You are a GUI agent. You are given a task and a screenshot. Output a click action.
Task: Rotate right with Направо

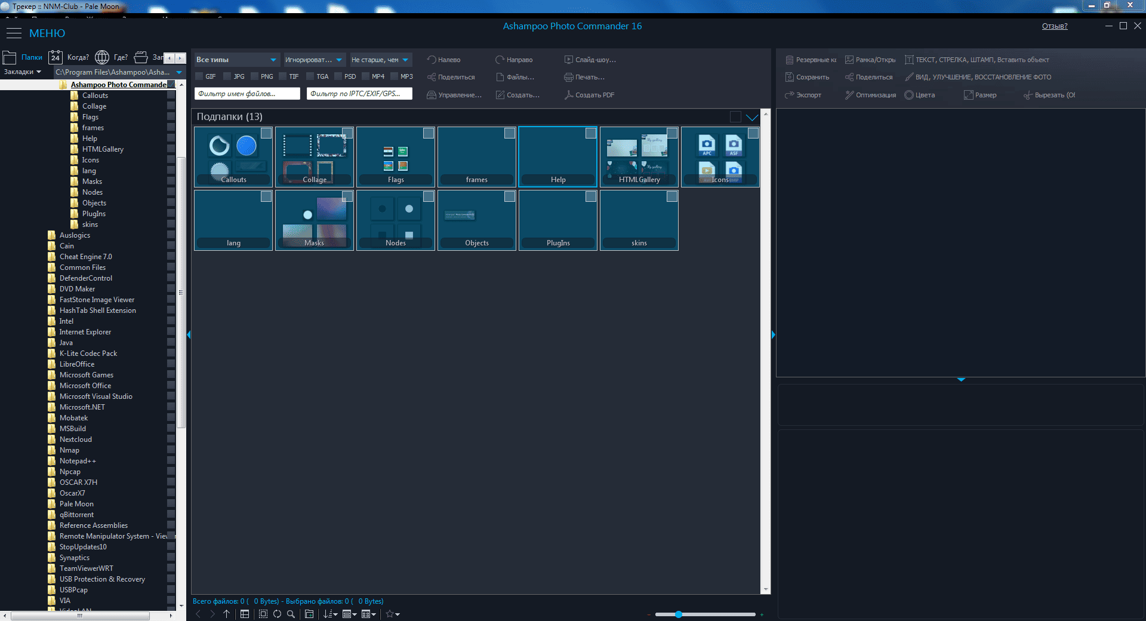[x=514, y=60]
